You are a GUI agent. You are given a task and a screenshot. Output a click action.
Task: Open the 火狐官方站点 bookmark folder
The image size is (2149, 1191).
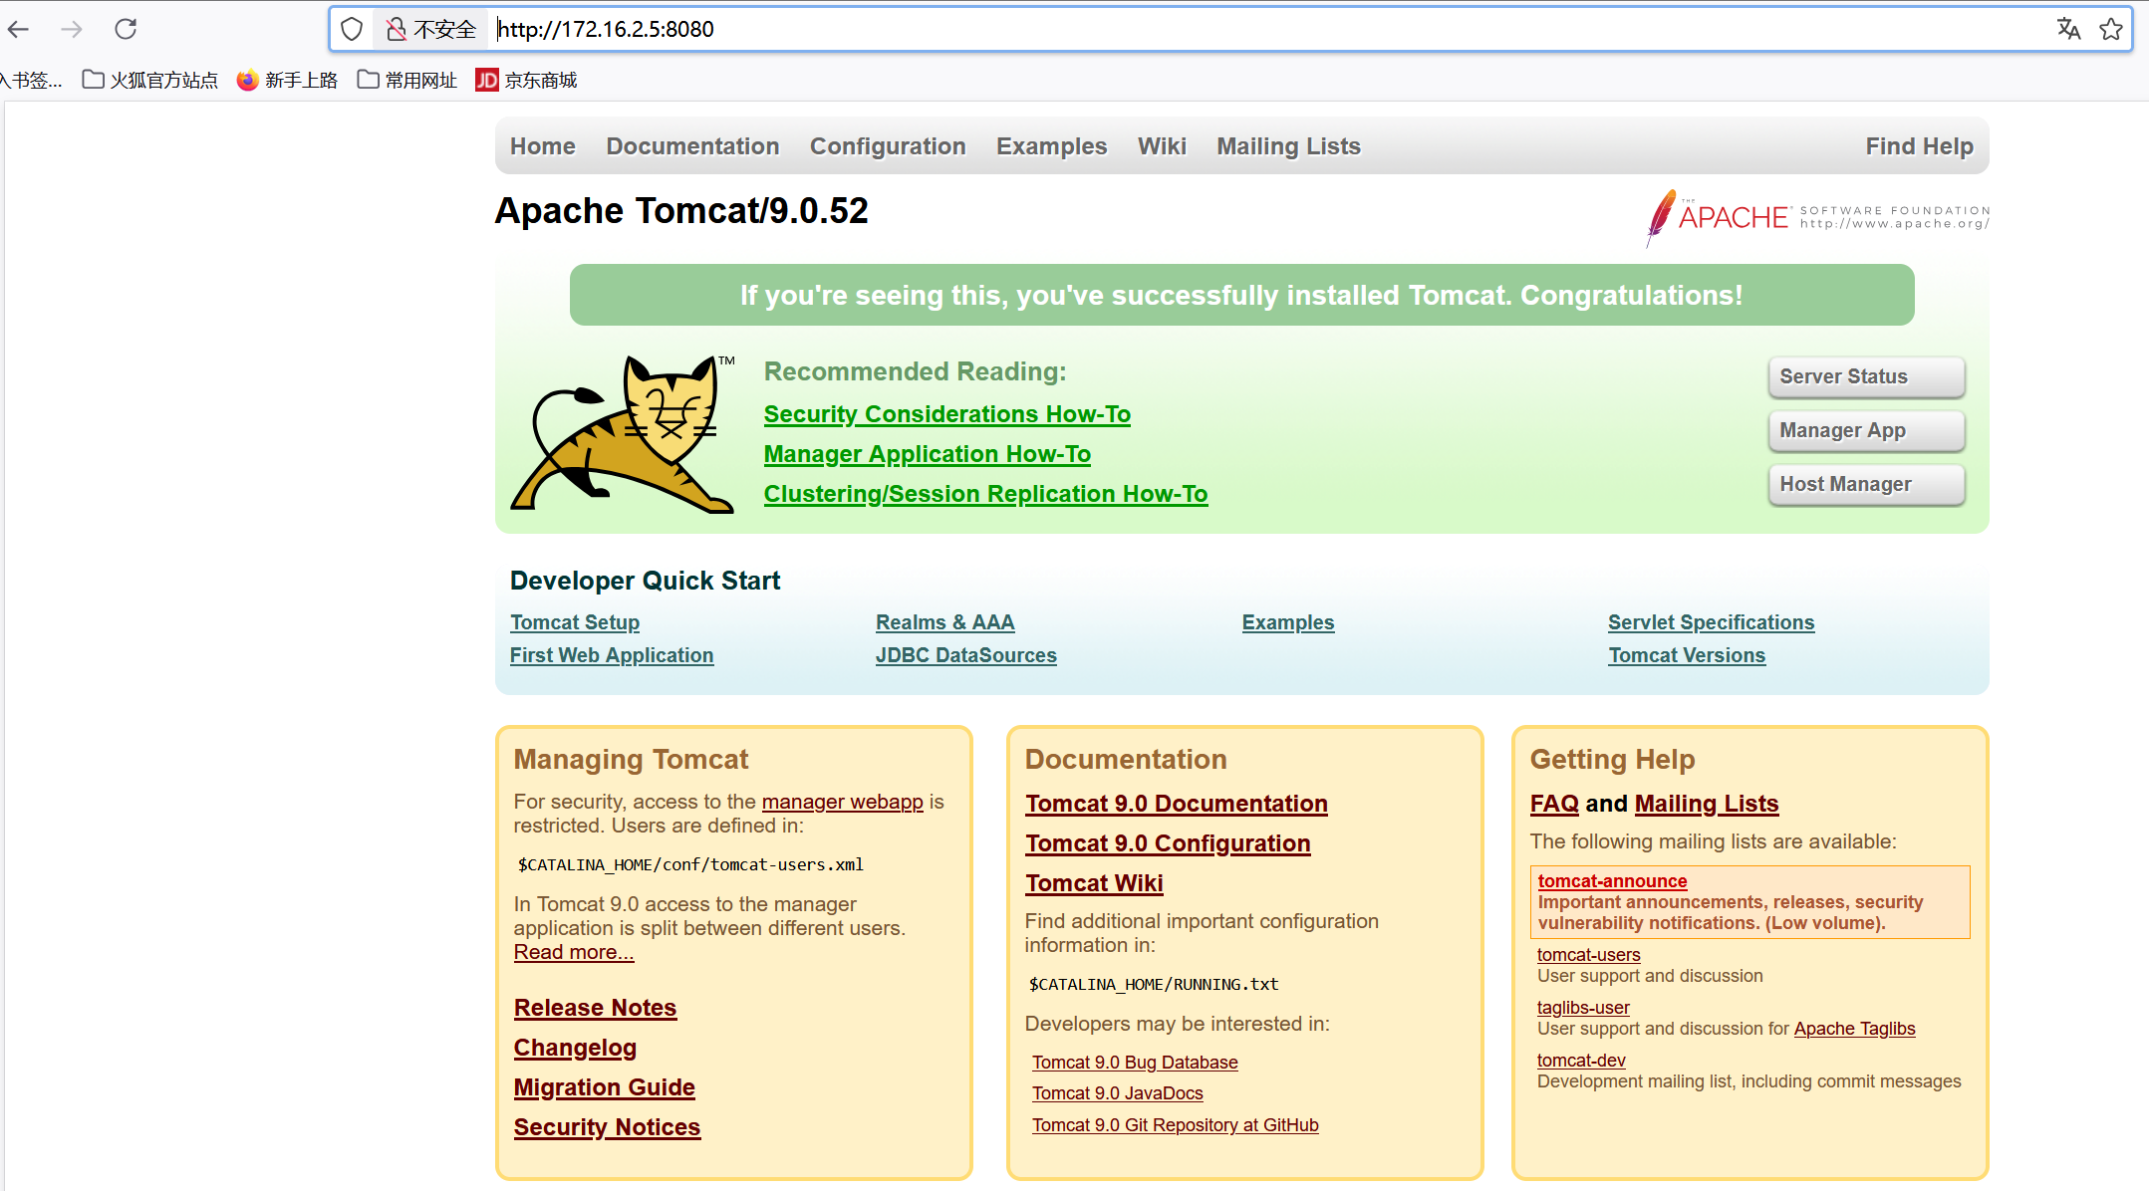[150, 80]
